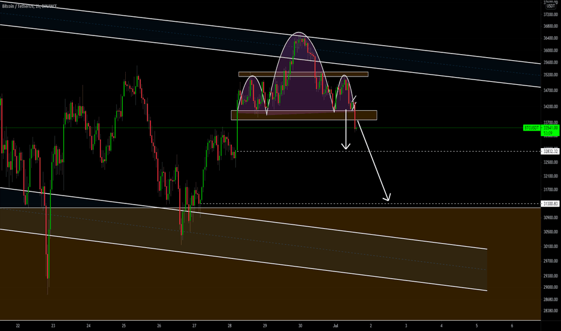
Task: Click date 27 on the time axis
Action: (194, 326)
